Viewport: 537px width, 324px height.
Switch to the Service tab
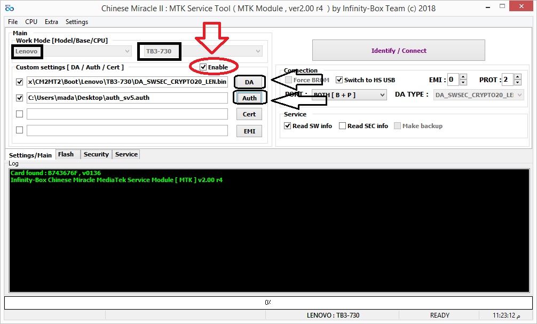127,154
